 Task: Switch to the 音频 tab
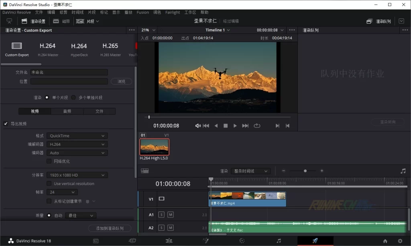pyautogui.click(x=67, y=111)
